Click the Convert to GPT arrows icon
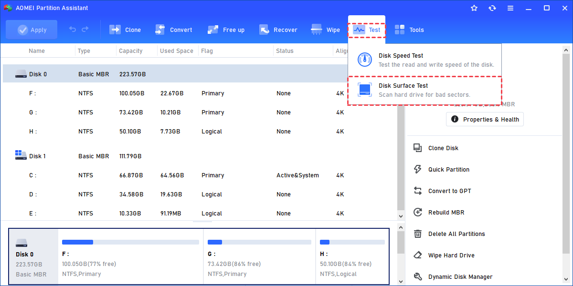Image resolution: width=573 pixels, height=286 pixels. coord(418,191)
